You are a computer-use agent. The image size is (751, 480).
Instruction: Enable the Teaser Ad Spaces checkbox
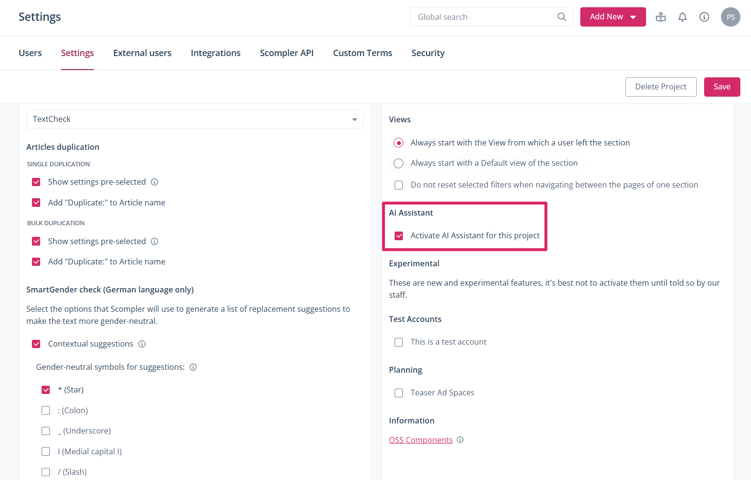(399, 393)
